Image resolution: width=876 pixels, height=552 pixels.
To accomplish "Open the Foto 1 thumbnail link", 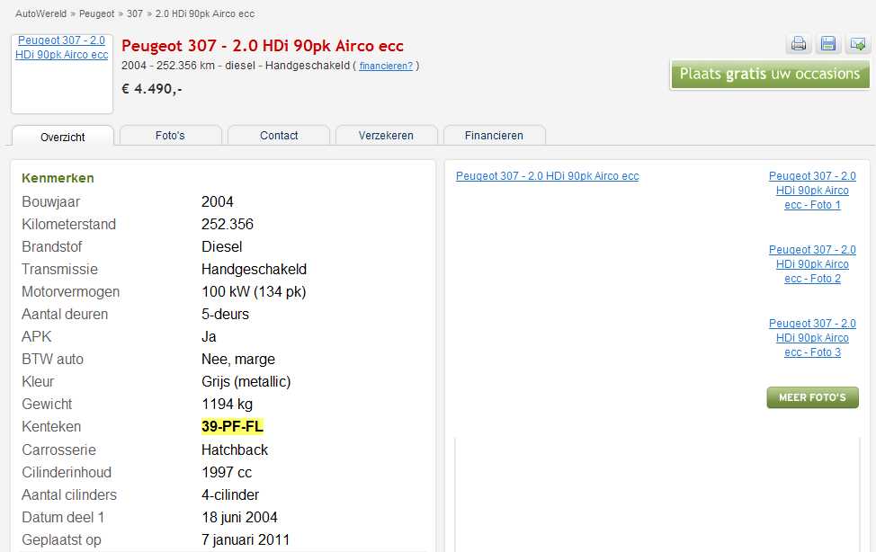I will (812, 191).
